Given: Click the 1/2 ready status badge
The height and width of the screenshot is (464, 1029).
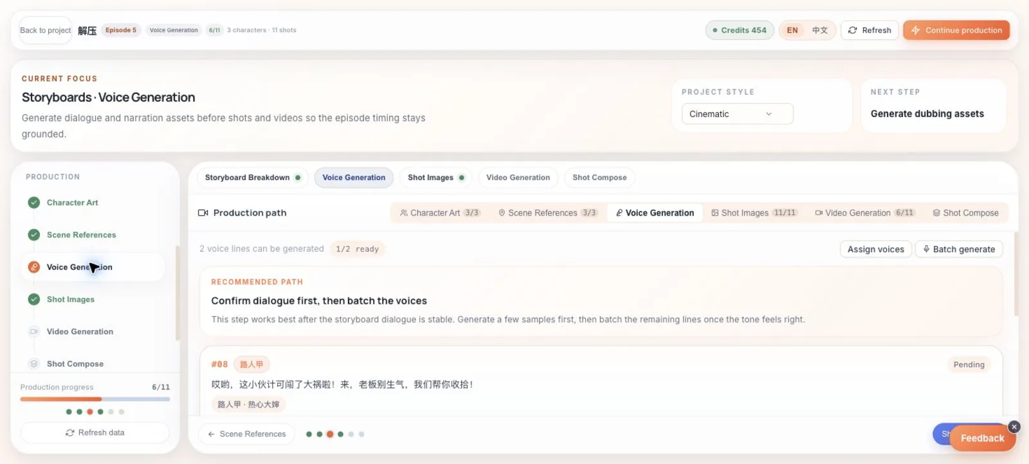Looking at the screenshot, I should click(357, 249).
